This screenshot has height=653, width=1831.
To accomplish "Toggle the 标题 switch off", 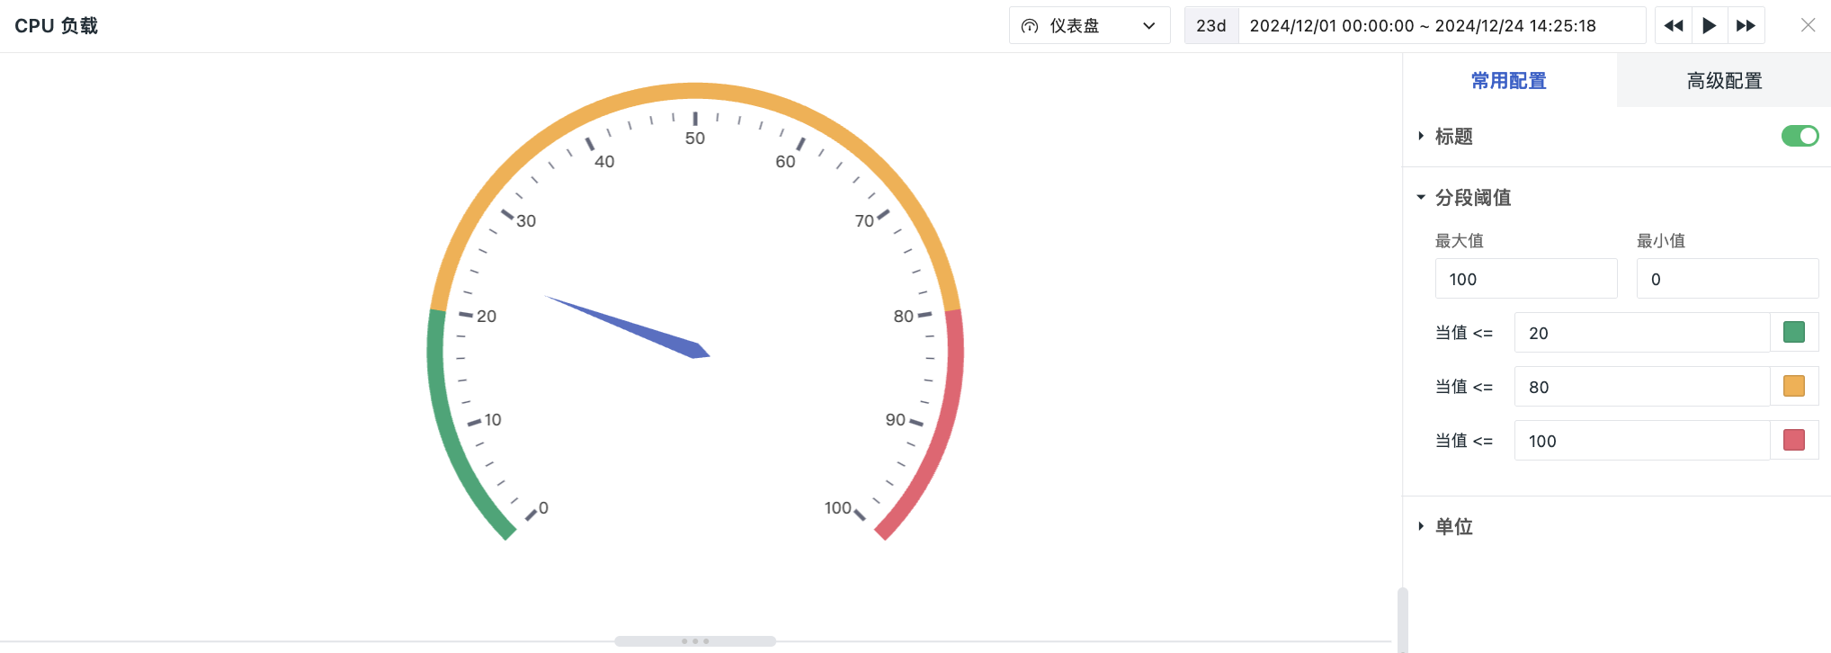I will 1800,136.
